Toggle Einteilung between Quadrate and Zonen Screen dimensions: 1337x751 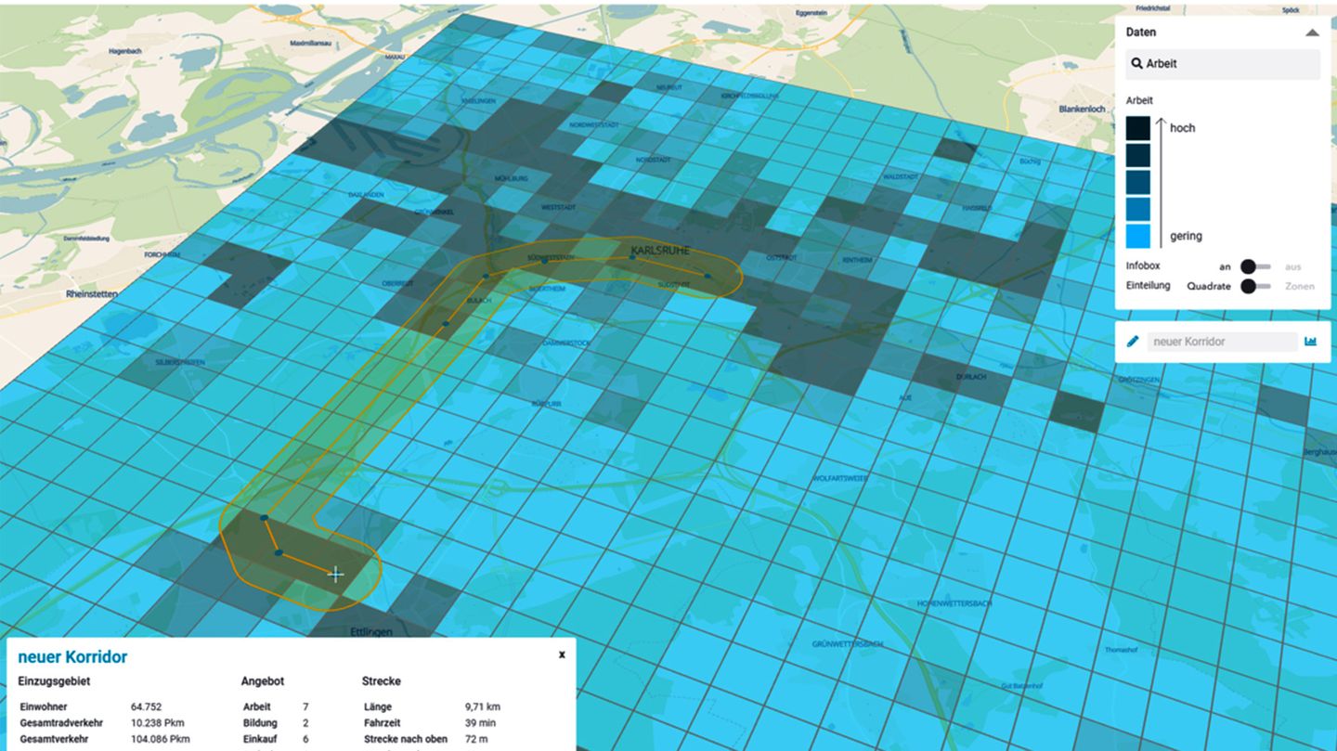[x=1255, y=286]
